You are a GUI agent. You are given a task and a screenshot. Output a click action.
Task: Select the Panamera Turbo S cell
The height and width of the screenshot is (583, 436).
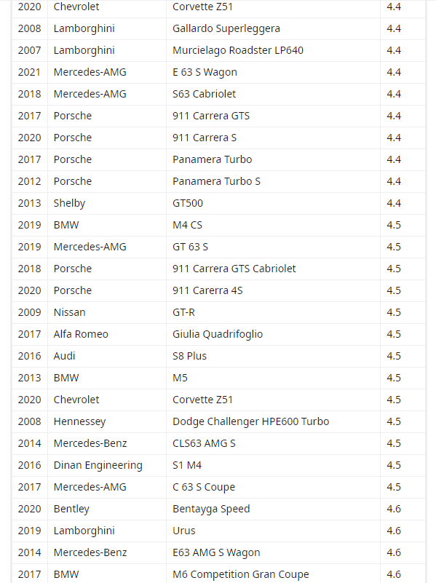[273, 181]
